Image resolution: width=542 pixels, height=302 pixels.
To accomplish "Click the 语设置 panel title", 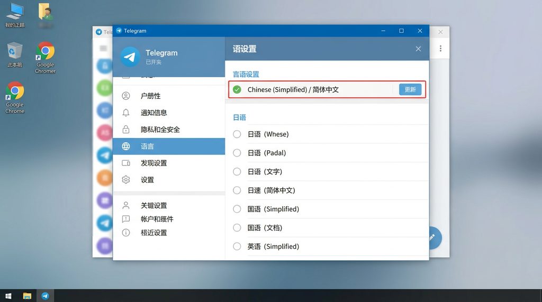I will click(245, 49).
